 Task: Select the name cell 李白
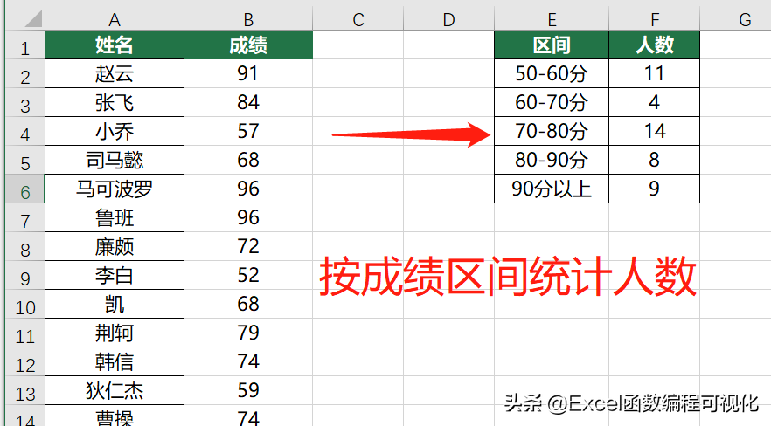point(115,275)
